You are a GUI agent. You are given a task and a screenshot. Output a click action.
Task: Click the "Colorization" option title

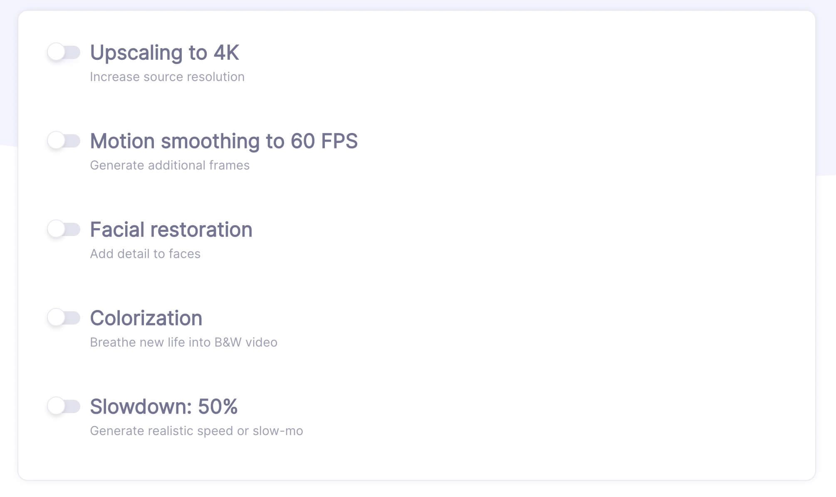tap(146, 318)
